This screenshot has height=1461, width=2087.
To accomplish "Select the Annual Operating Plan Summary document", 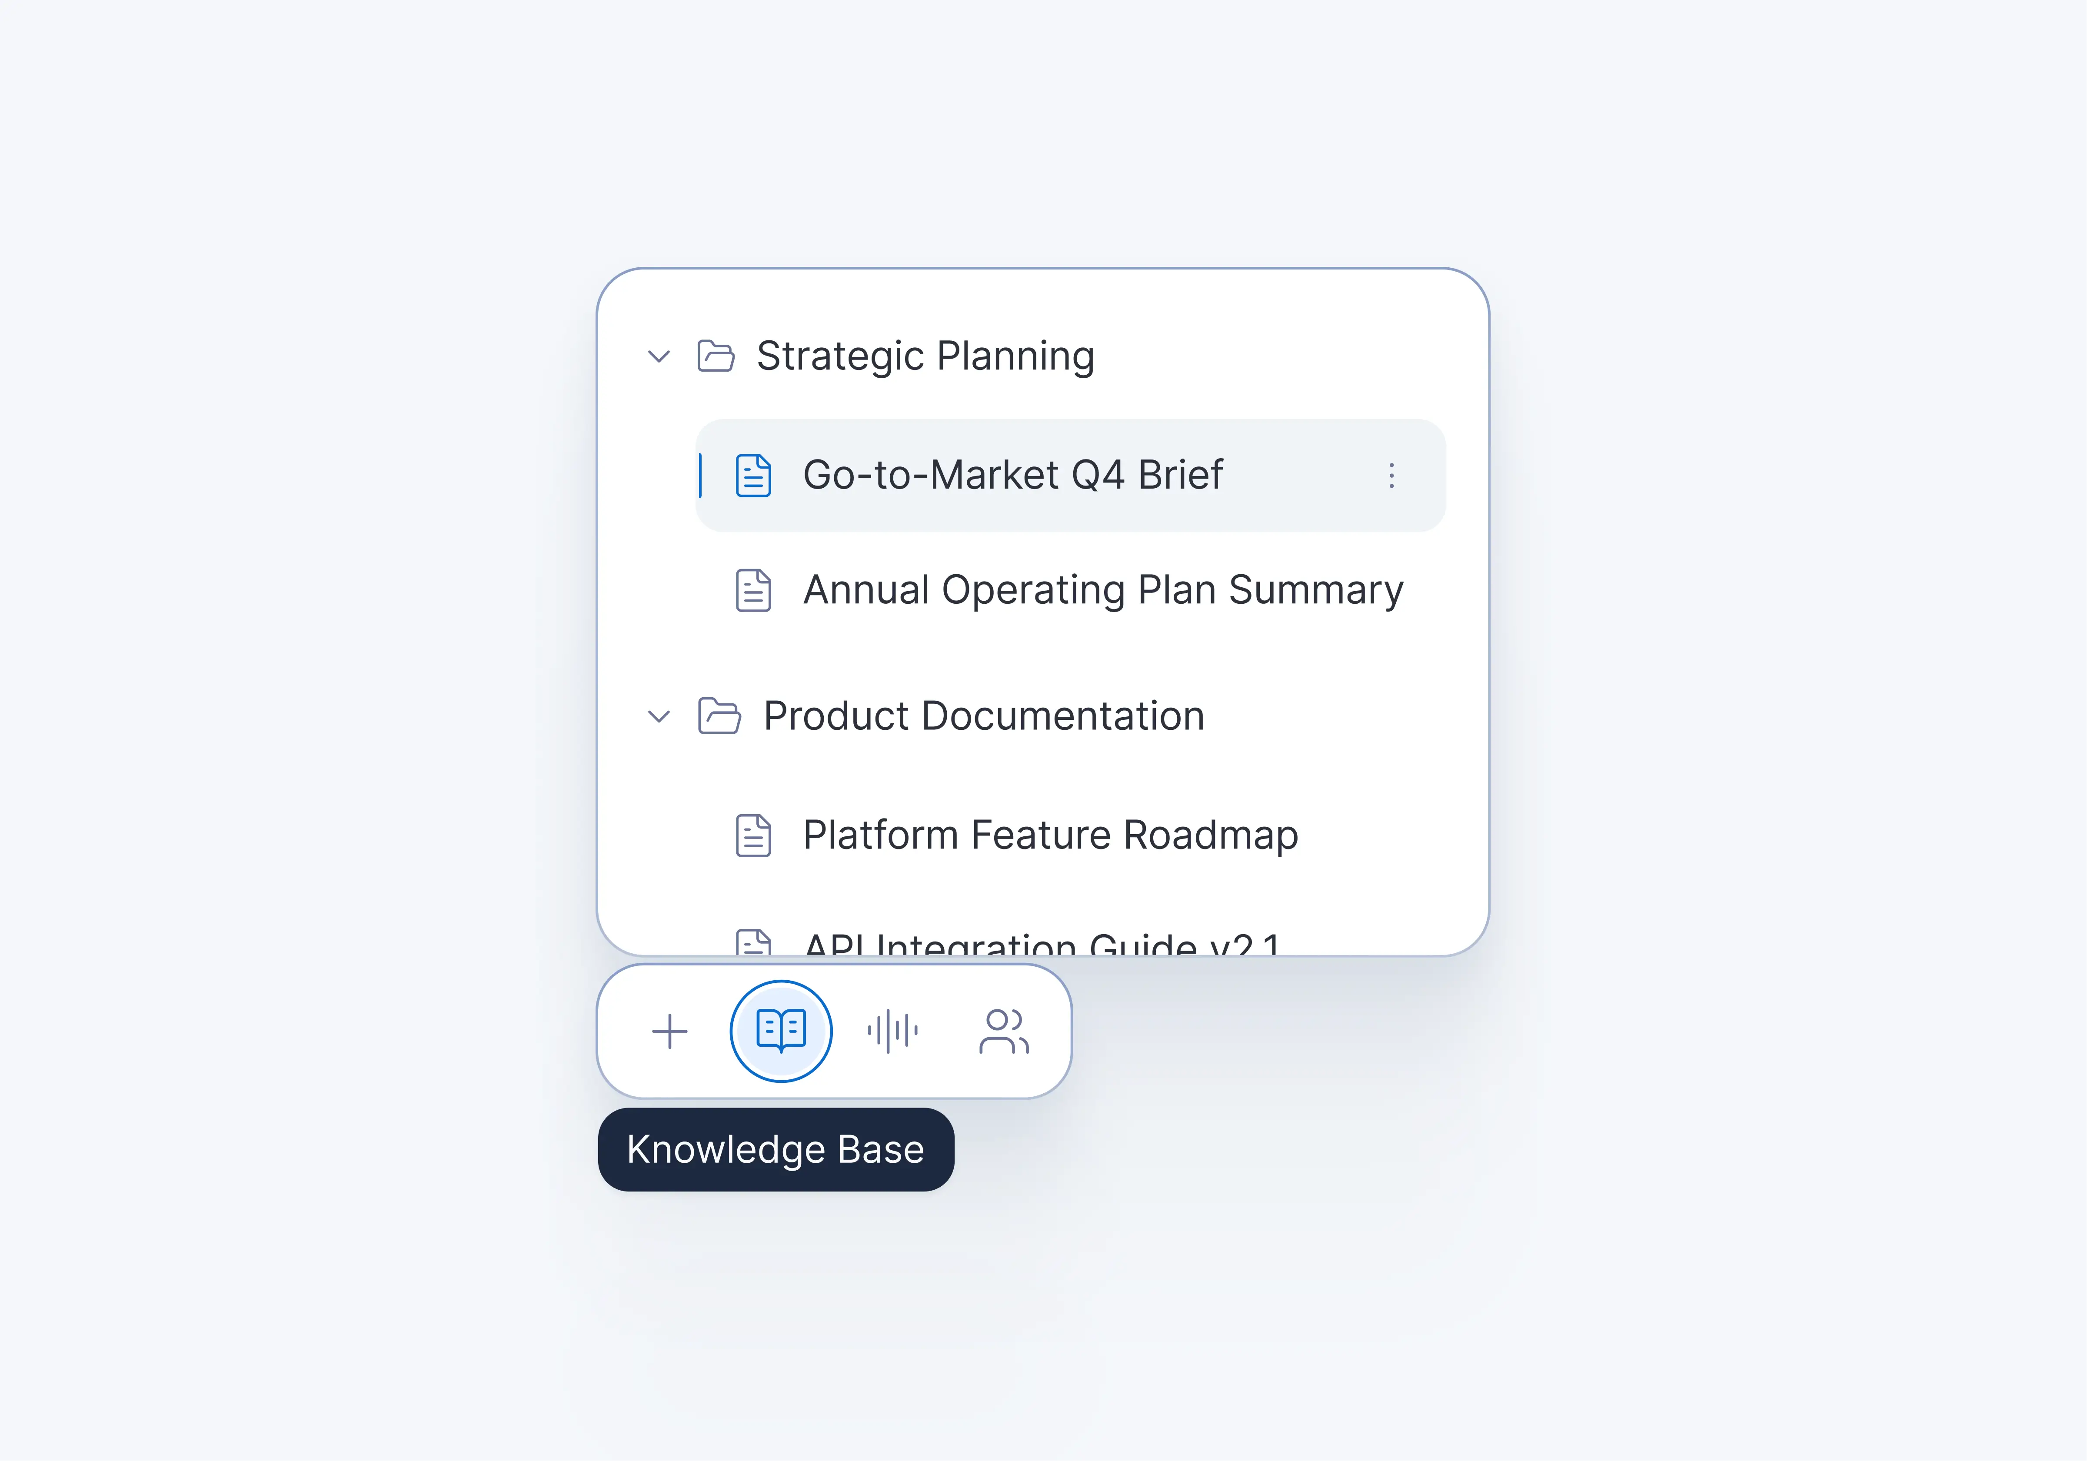I will [1102, 589].
